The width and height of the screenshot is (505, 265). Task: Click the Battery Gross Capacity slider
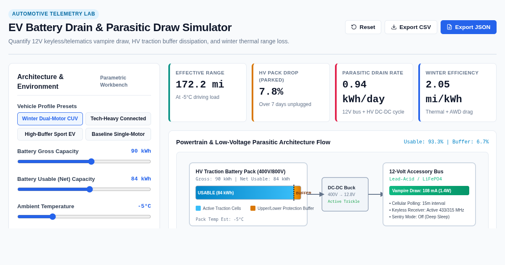(x=84, y=162)
